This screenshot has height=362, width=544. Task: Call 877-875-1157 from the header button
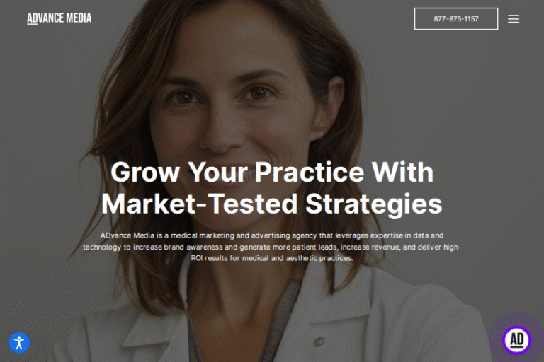(456, 18)
